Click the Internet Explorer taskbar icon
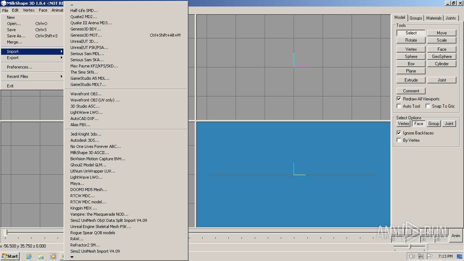 click(29, 256)
